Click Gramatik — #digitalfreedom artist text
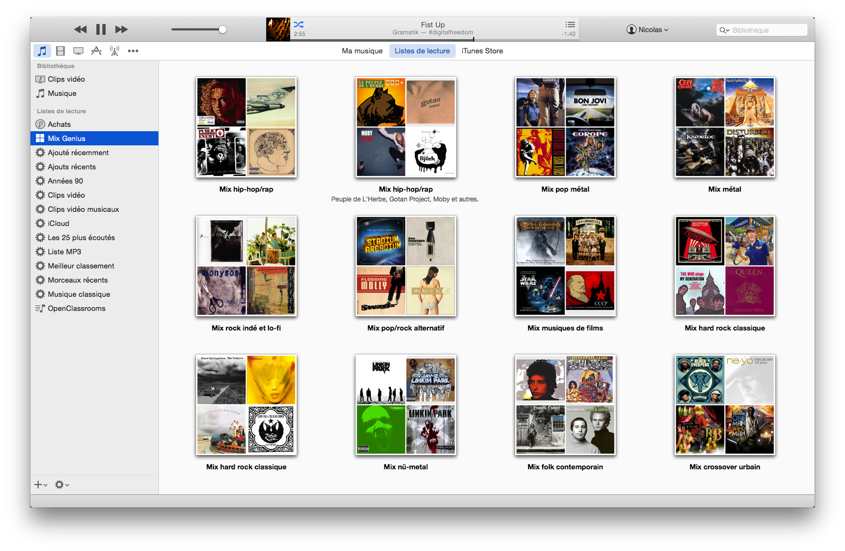 (x=433, y=33)
